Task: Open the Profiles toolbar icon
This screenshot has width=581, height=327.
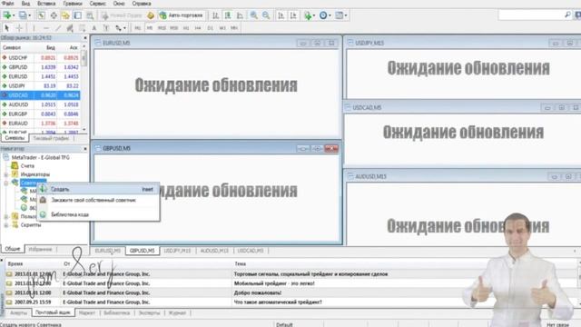Action: coord(23,15)
